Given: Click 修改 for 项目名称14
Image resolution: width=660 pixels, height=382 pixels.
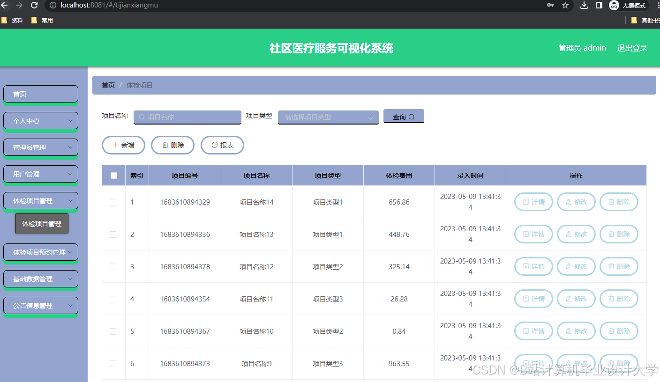Looking at the screenshot, I should tap(576, 202).
